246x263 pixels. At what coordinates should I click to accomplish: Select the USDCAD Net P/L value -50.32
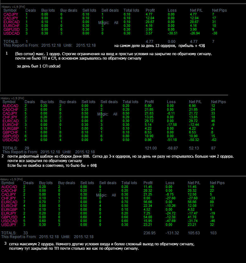click(194, 140)
